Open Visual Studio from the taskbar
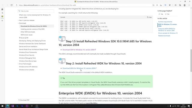Screen dimensions: 192x108 (12, 106)
